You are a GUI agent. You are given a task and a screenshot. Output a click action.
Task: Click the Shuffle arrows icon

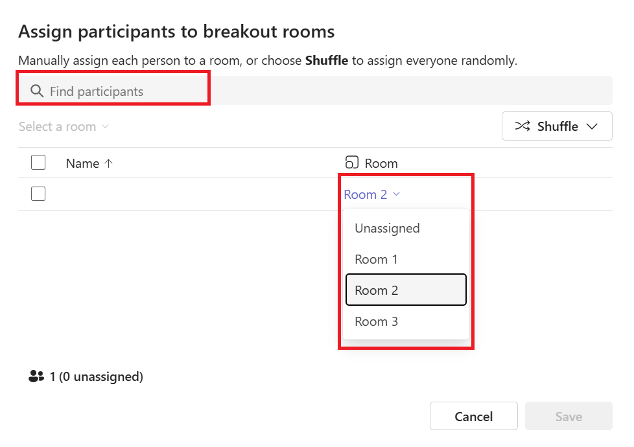522,126
